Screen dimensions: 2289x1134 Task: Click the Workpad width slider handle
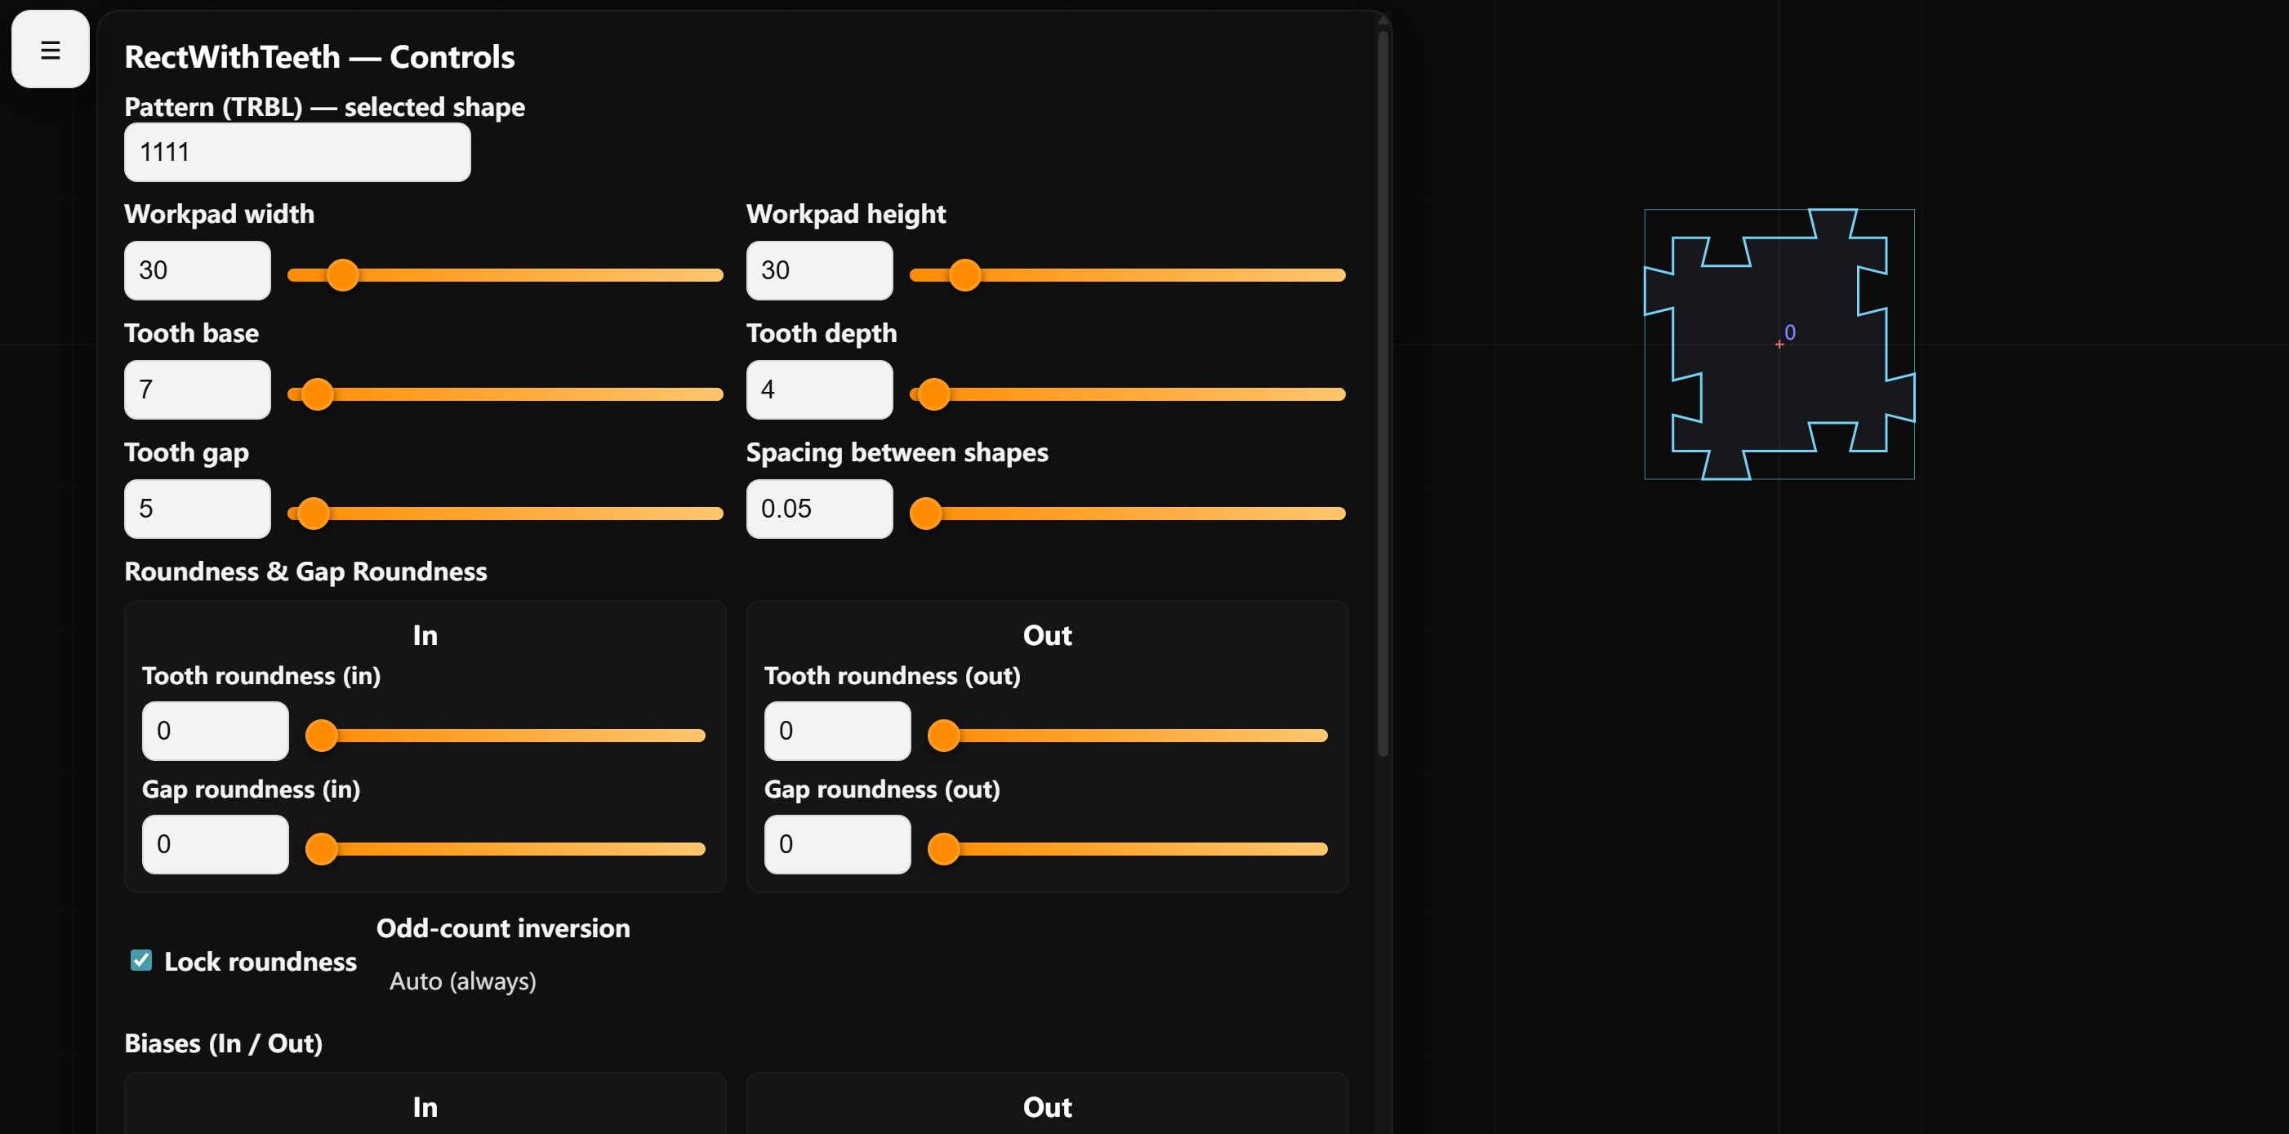(342, 275)
